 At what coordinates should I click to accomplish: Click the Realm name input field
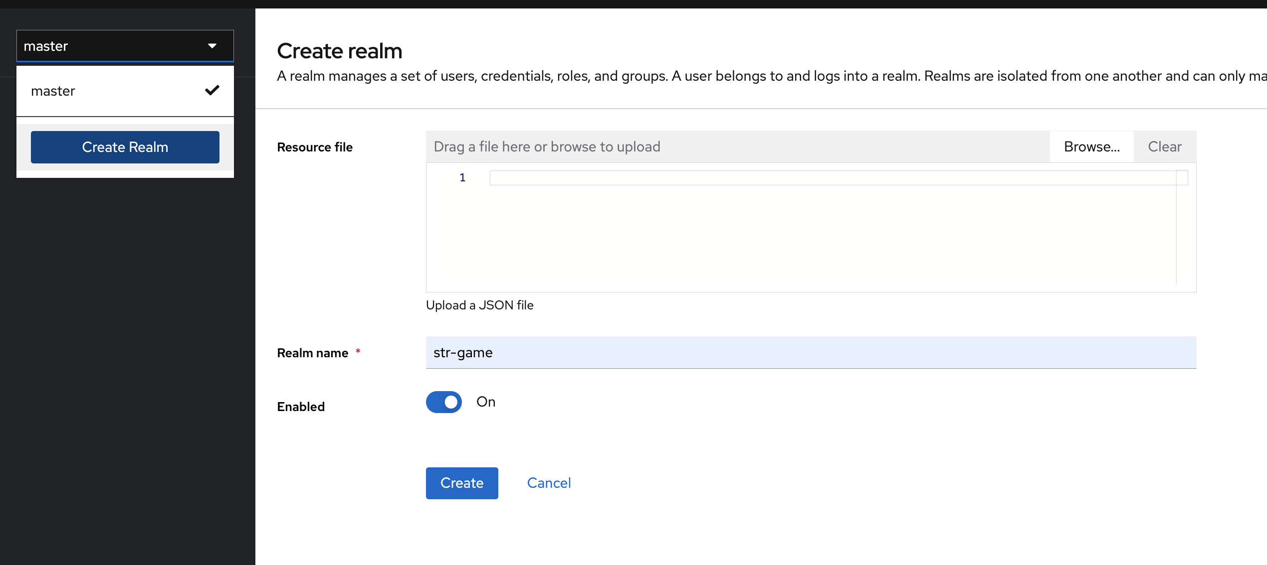pyautogui.click(x=811, y=352)
